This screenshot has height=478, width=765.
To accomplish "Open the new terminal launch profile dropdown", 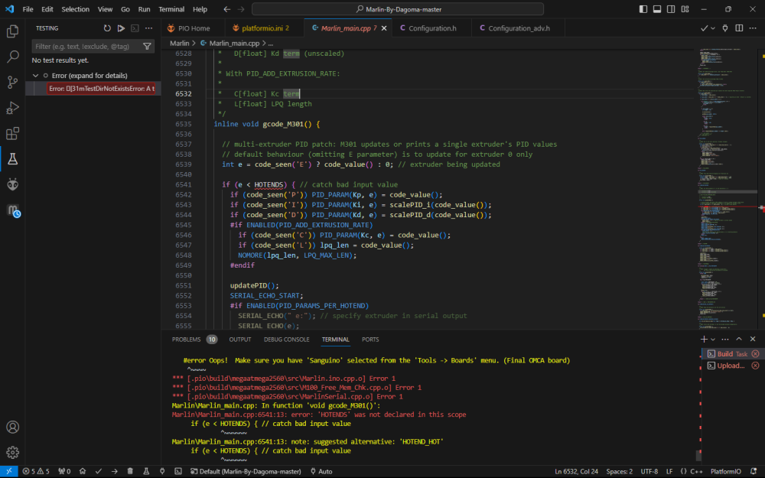I will click(x=713, y=339).
